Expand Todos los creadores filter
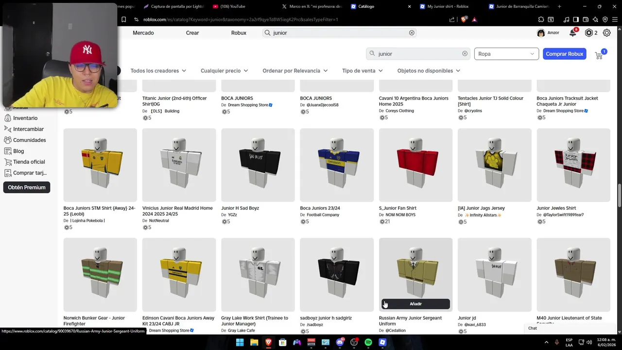 pos(158,70)
